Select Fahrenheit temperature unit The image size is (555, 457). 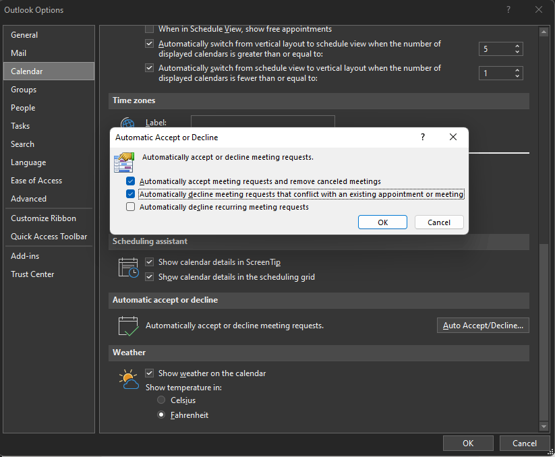click(161, 415)
